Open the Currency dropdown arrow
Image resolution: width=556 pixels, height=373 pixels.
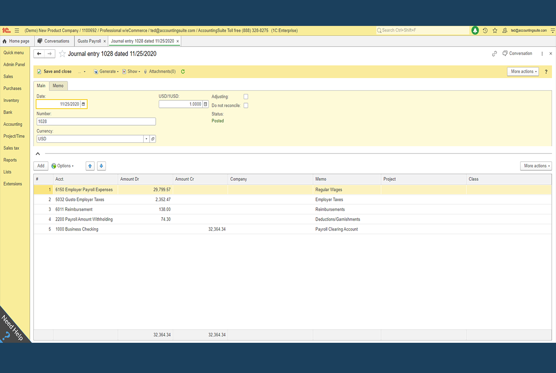146,139
